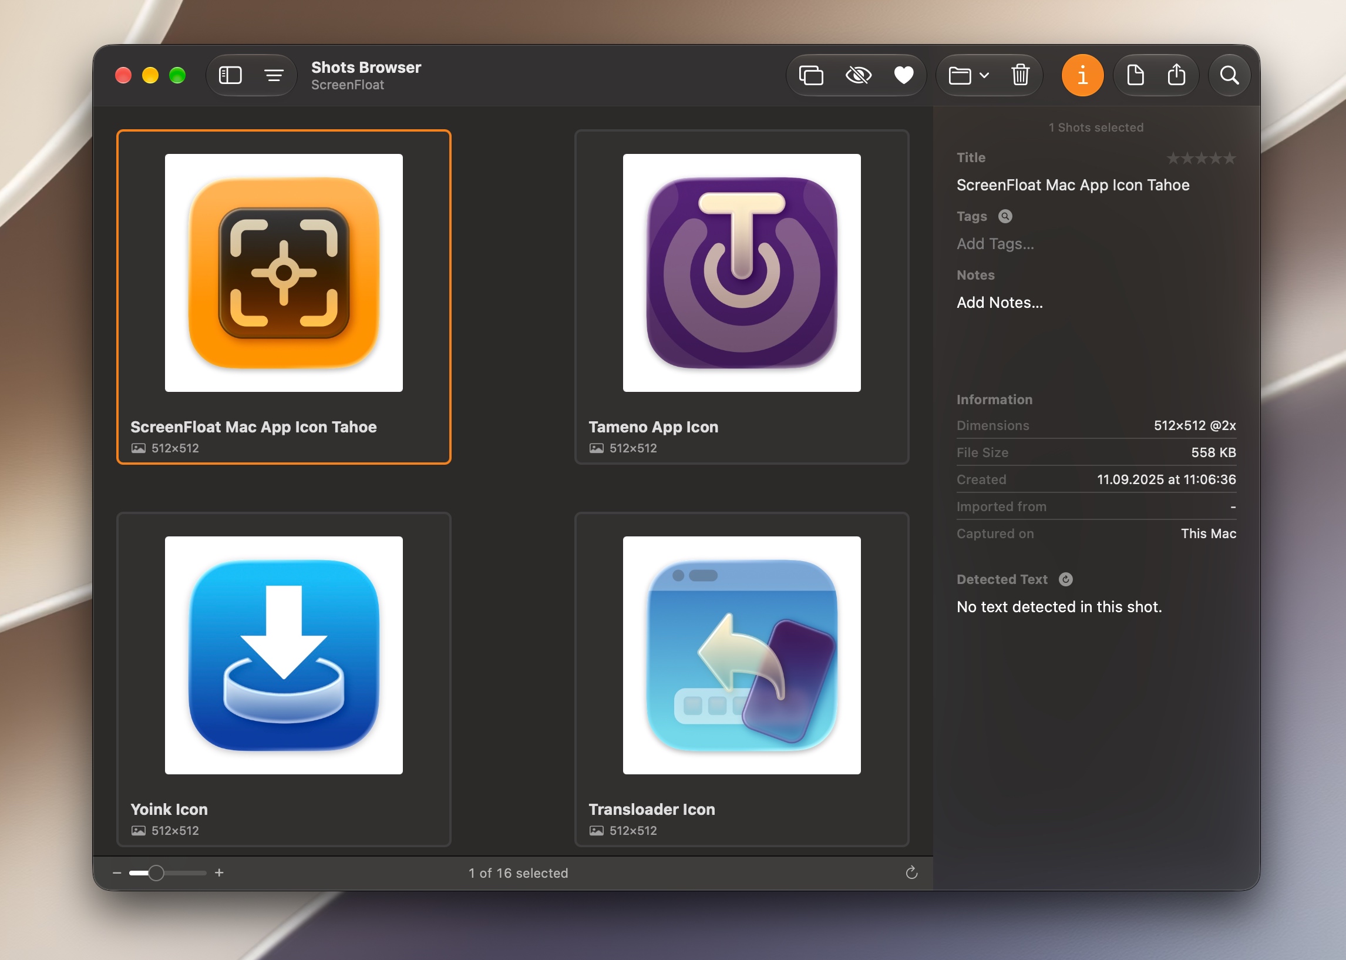Image resolution: width=1346 pixels, height=960 pixels.
Task: Open search with magnifier icon
Action: tap(1229, 75)
